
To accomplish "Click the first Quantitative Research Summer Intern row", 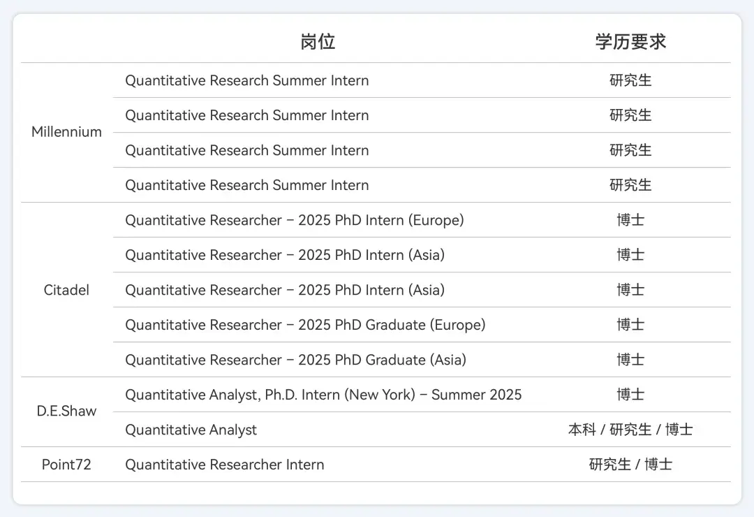I will pos(246,80).
